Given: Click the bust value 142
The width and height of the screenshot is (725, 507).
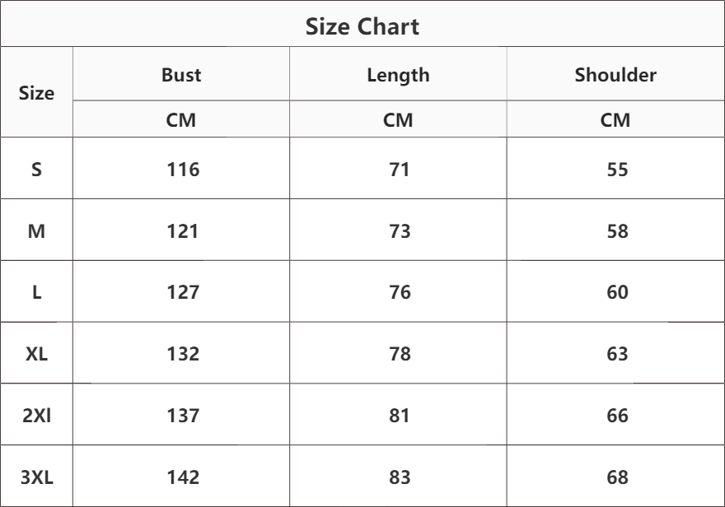Looking at the screenshot, I should pyautogui.click(x=181, y=477).
